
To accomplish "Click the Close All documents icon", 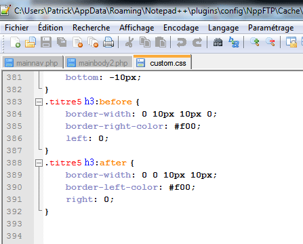I will pos(93,42).
